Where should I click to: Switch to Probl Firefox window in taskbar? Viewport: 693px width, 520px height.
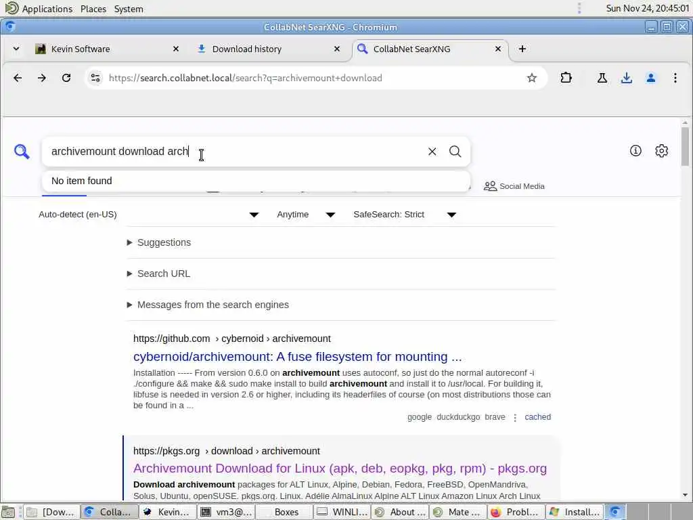click(x=516, y=512)
